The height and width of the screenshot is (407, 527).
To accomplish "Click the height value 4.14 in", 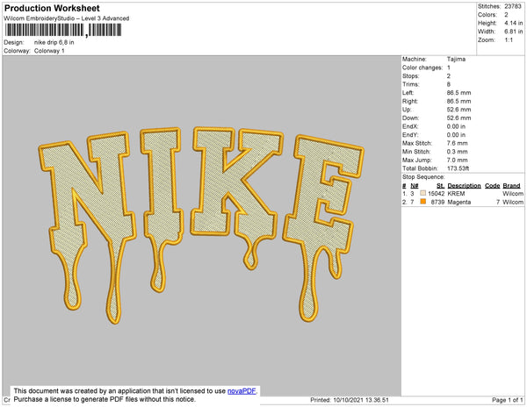I will (x=513, y=23).
